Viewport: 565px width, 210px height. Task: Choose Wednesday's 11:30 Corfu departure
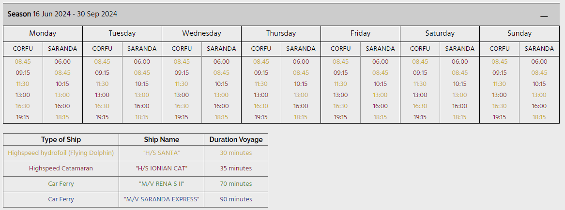(x=182, y=84)
